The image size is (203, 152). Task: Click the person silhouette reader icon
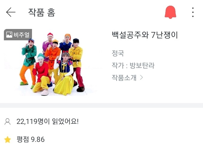pos(7,122)
